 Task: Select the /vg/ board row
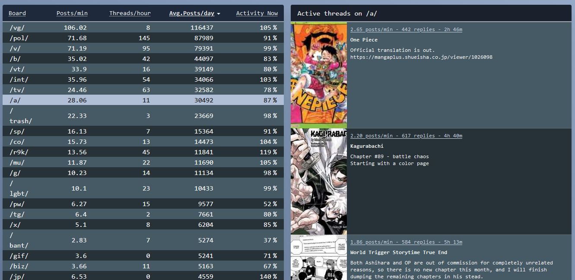point(143,27)
